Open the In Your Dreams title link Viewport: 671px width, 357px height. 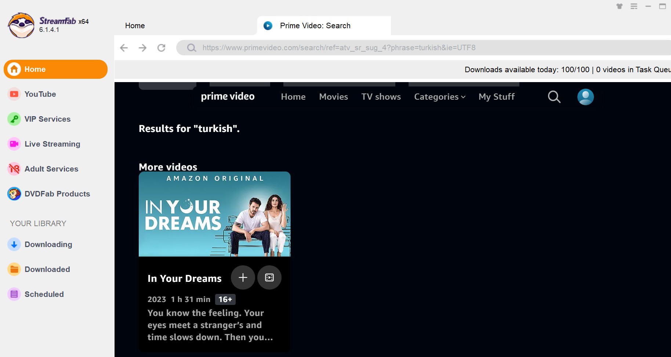coord(185,279)
